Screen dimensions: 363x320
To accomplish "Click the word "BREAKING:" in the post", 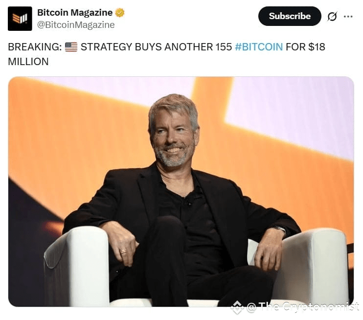I will coord(35,47).
